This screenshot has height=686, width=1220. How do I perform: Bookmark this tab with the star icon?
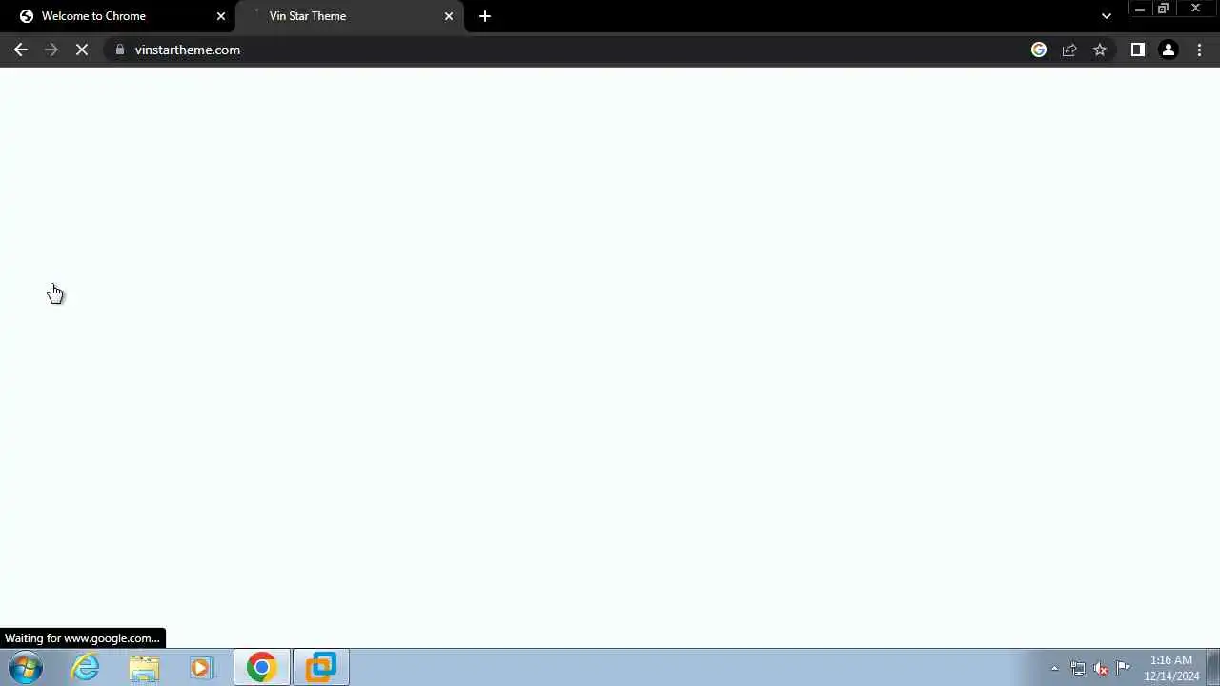[x=1100, y=50]
